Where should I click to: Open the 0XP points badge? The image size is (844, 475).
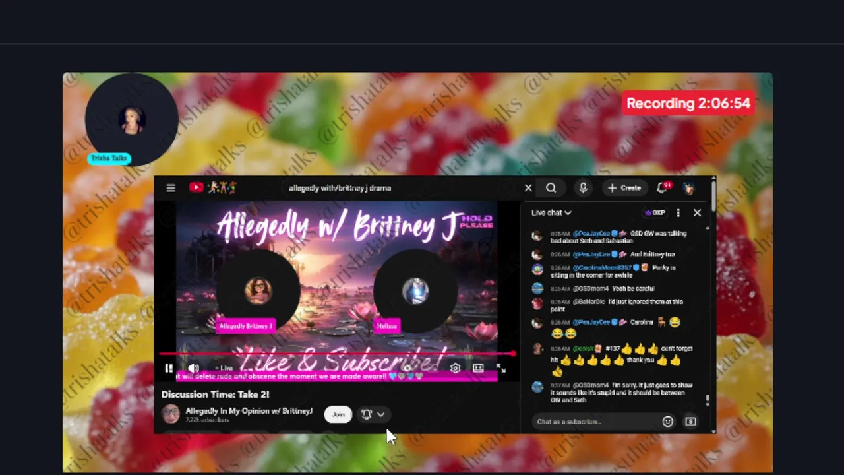click(x=655, y=212)
